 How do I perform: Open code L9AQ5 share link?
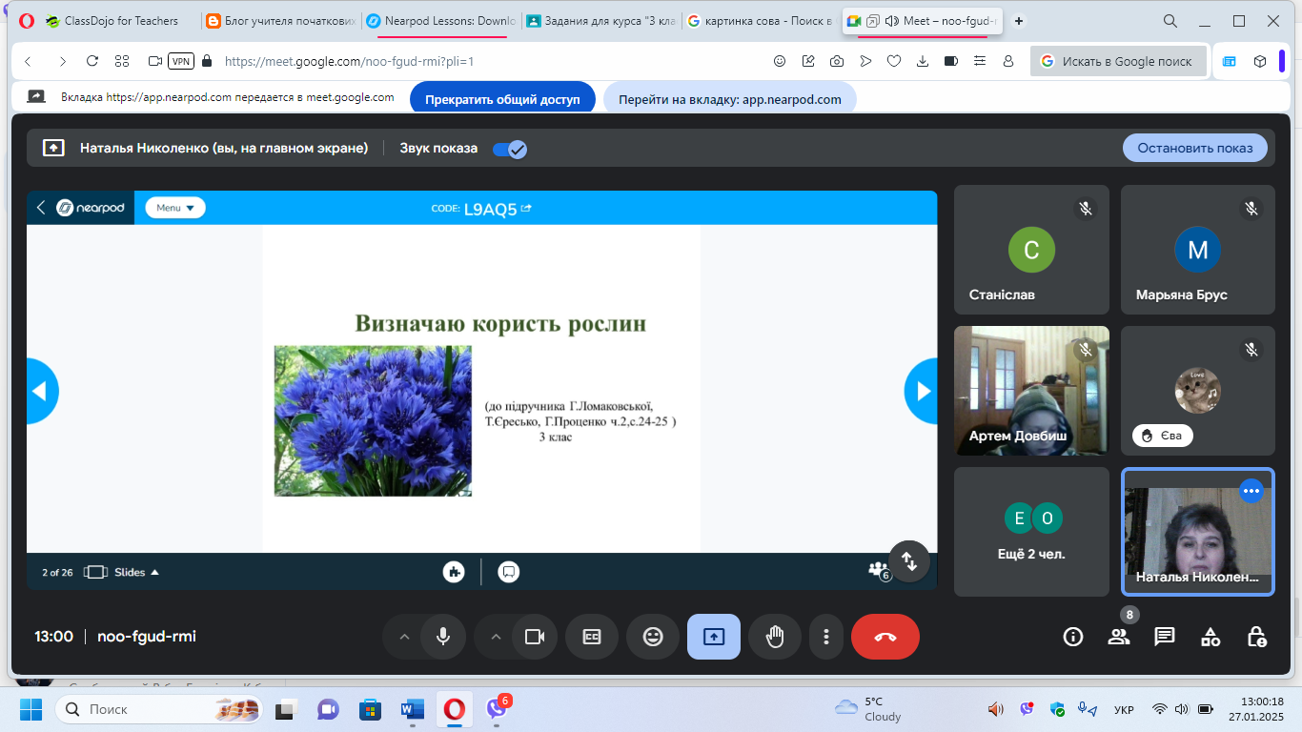526,208
